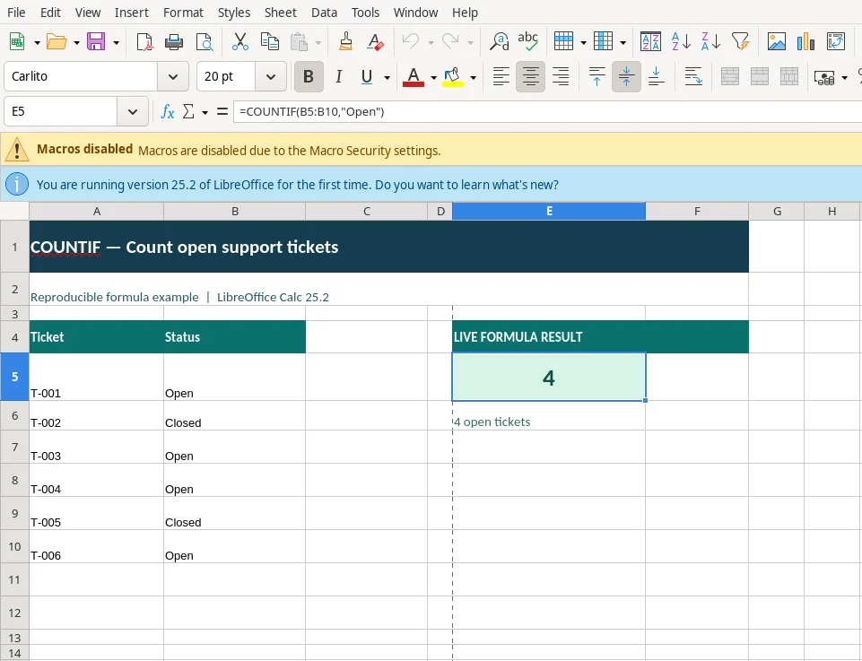Click the Insert columns icon
Viewport: 862px width, 661px height.
[603, 42]
